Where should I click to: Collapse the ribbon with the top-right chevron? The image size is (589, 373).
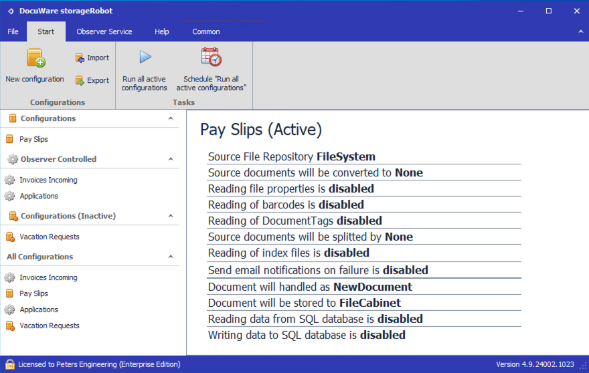click(x=581, y=31)
